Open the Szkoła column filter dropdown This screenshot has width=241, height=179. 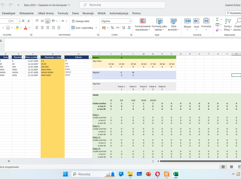(90, 57)
